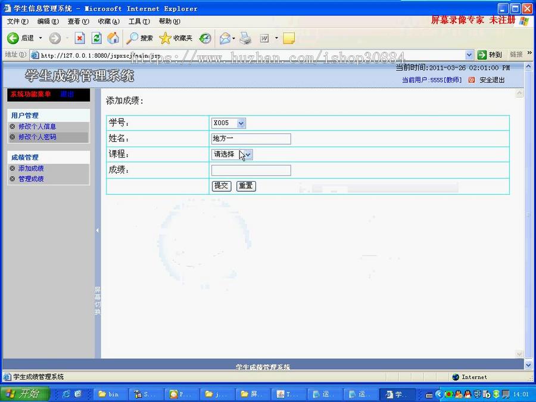Open the 文件 menu
The image size is (536, 402).
(x=17, y=21)
